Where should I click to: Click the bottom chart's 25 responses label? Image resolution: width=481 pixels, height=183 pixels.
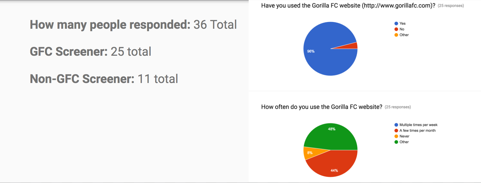(x=398, y=107)
